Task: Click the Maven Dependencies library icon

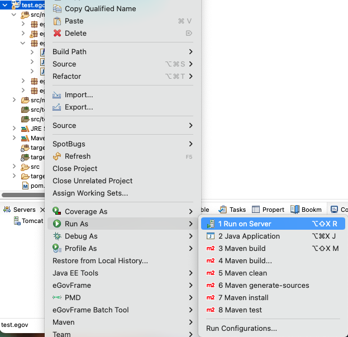Action: click(25, 138)
